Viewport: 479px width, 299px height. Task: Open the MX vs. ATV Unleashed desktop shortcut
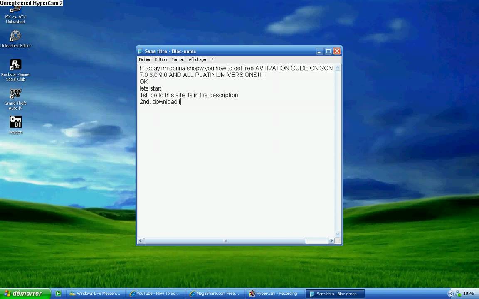coord(15,15)
